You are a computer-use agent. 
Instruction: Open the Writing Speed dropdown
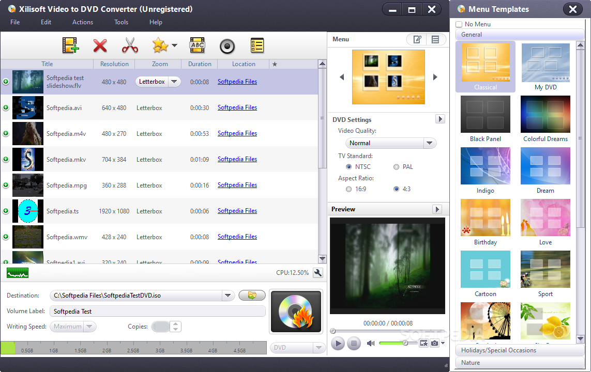pos(89,327)
